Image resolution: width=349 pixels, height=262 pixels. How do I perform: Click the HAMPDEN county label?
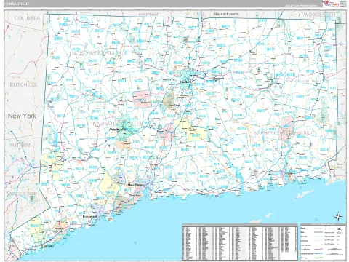pos(148,15)
